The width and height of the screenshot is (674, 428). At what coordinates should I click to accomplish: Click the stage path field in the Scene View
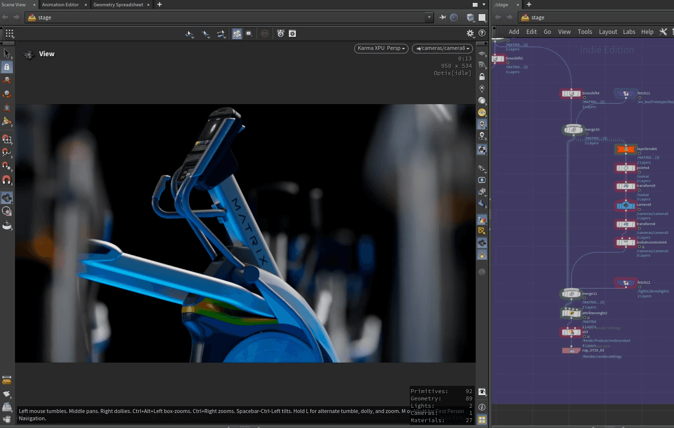pyautogui.click(x=229, y=17)
